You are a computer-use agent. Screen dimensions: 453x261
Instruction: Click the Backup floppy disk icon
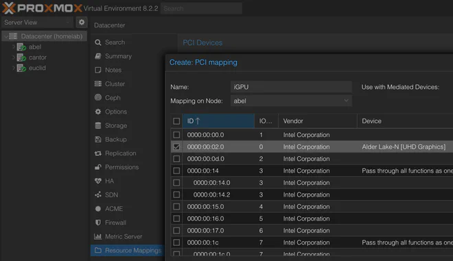98,139
